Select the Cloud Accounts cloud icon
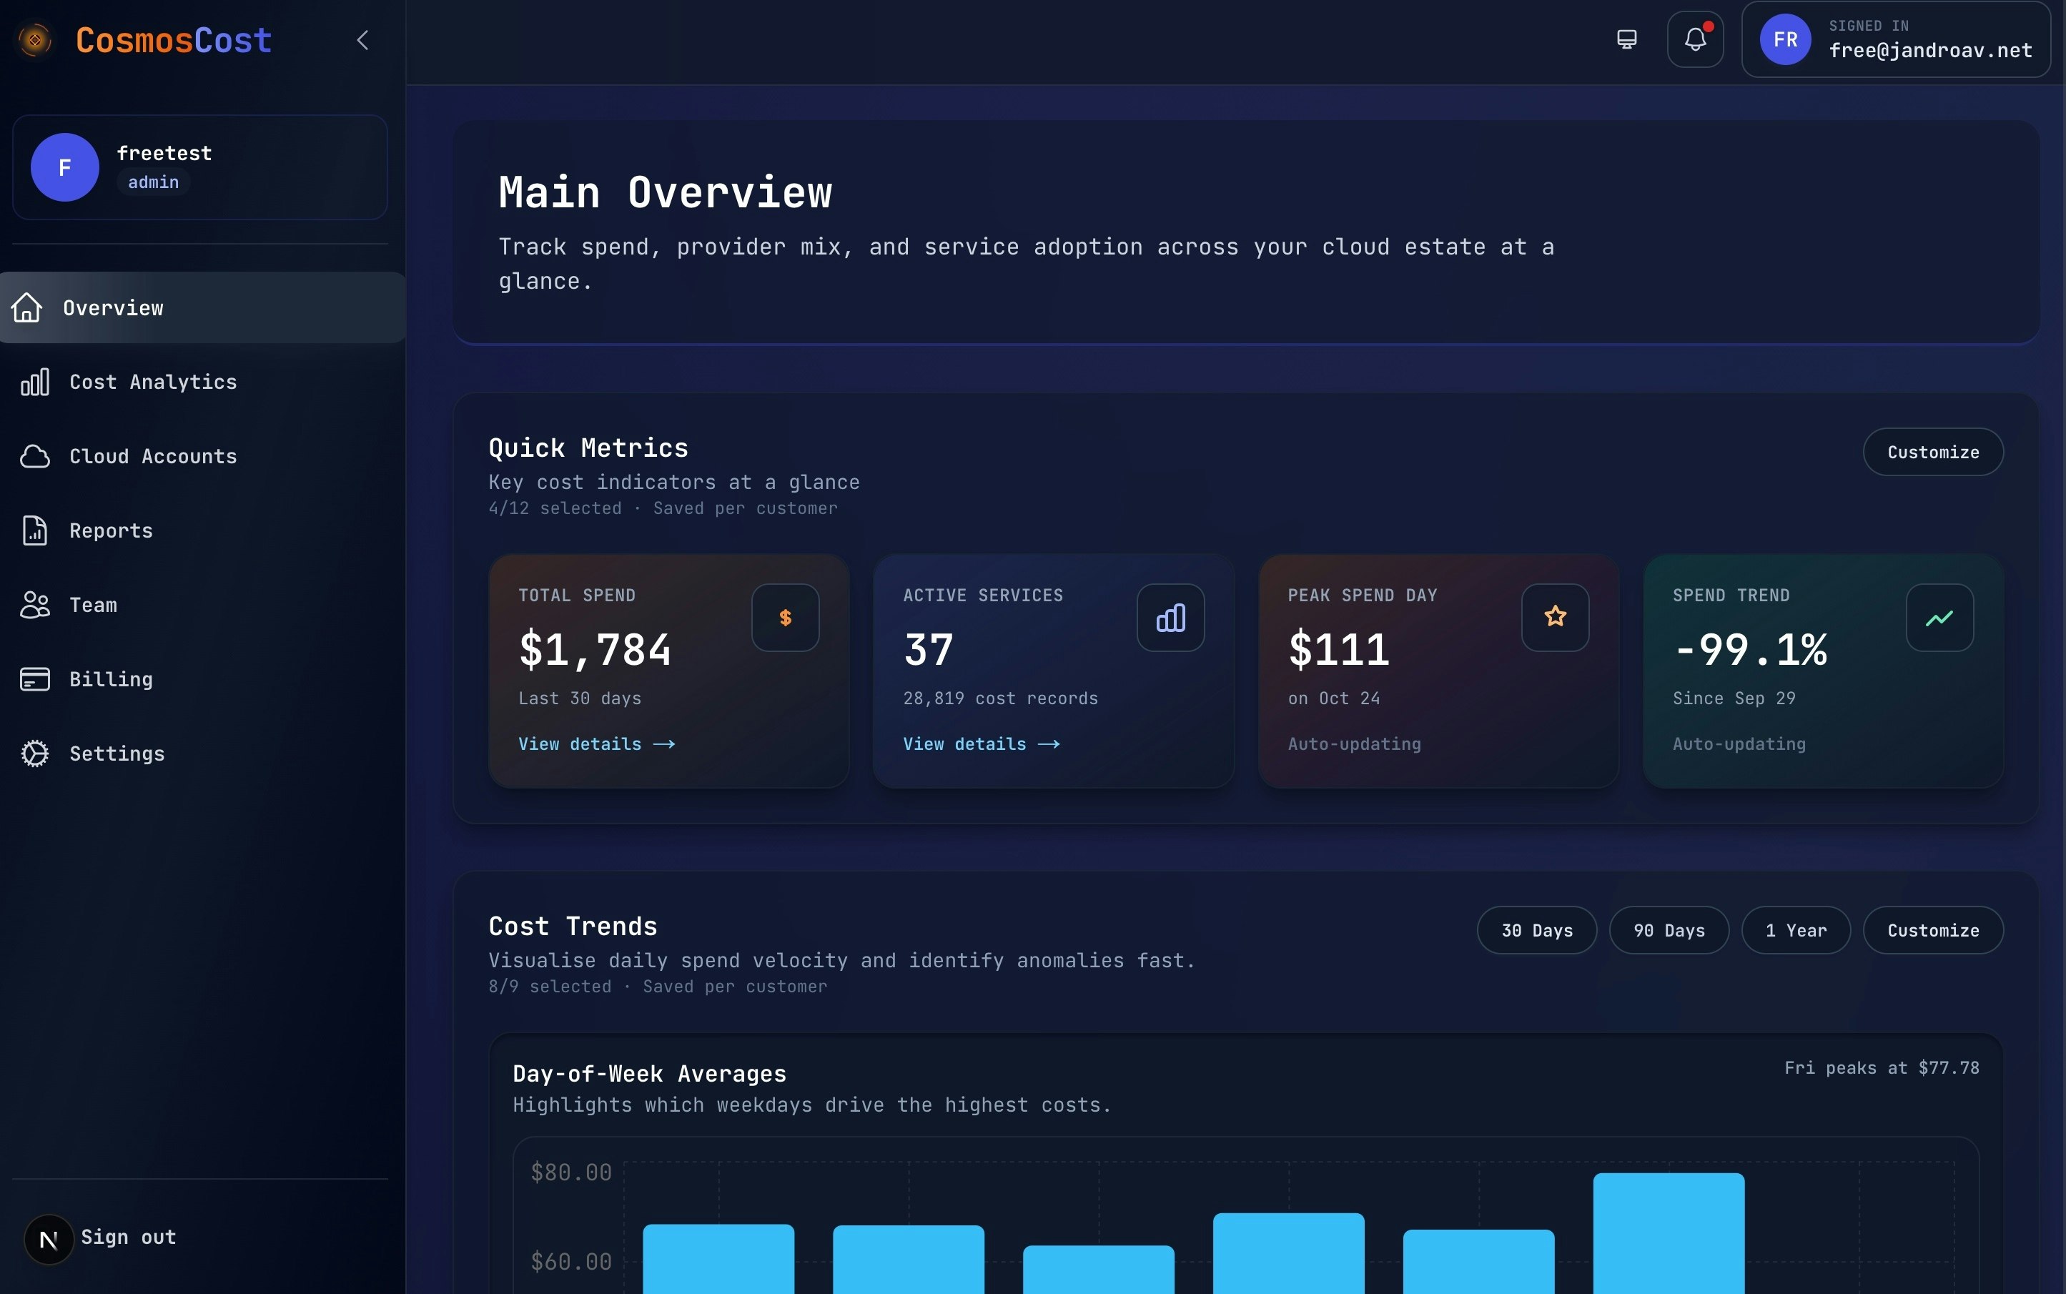Viewport: 2066px width, 1294px height. click(34, 456)
